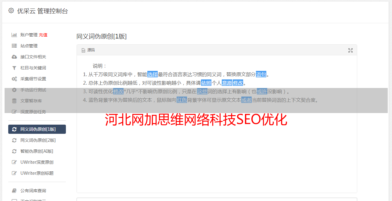Select active 同义词伪原创[1版] menu item
The image size is (392, 201).
[37, 129]
